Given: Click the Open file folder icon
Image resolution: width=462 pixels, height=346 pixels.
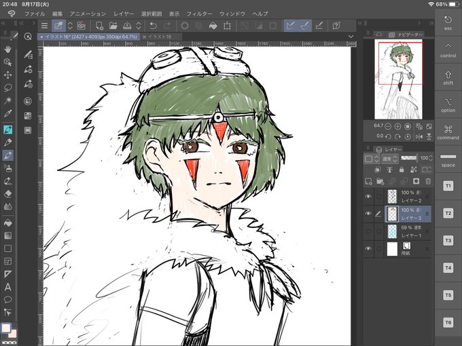Looking at the screenshot, I should point(113,26).
